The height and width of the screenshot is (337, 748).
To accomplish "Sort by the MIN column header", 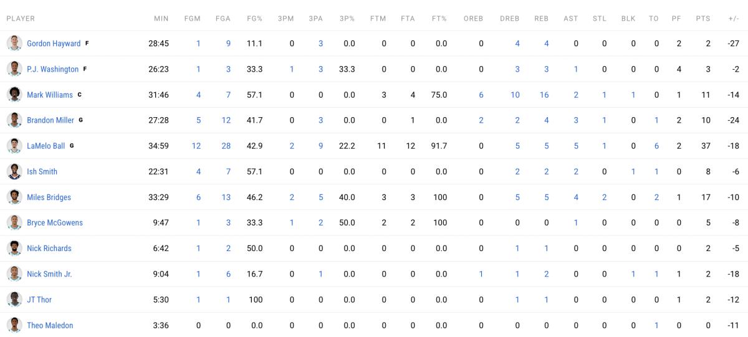I will 161,19.
